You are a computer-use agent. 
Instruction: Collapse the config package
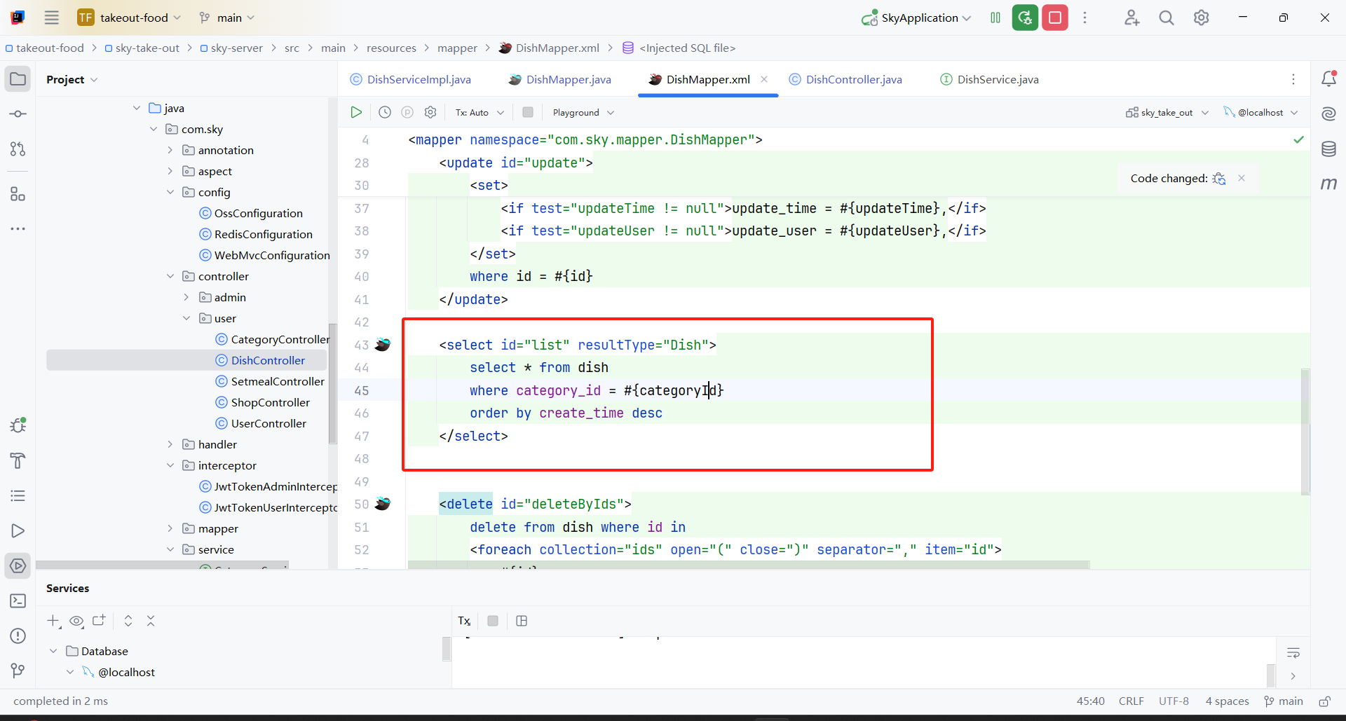point(170,192)
